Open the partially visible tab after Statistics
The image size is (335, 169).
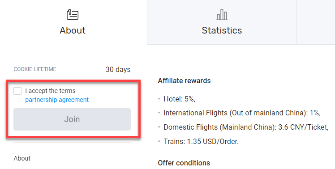[316, 22]
